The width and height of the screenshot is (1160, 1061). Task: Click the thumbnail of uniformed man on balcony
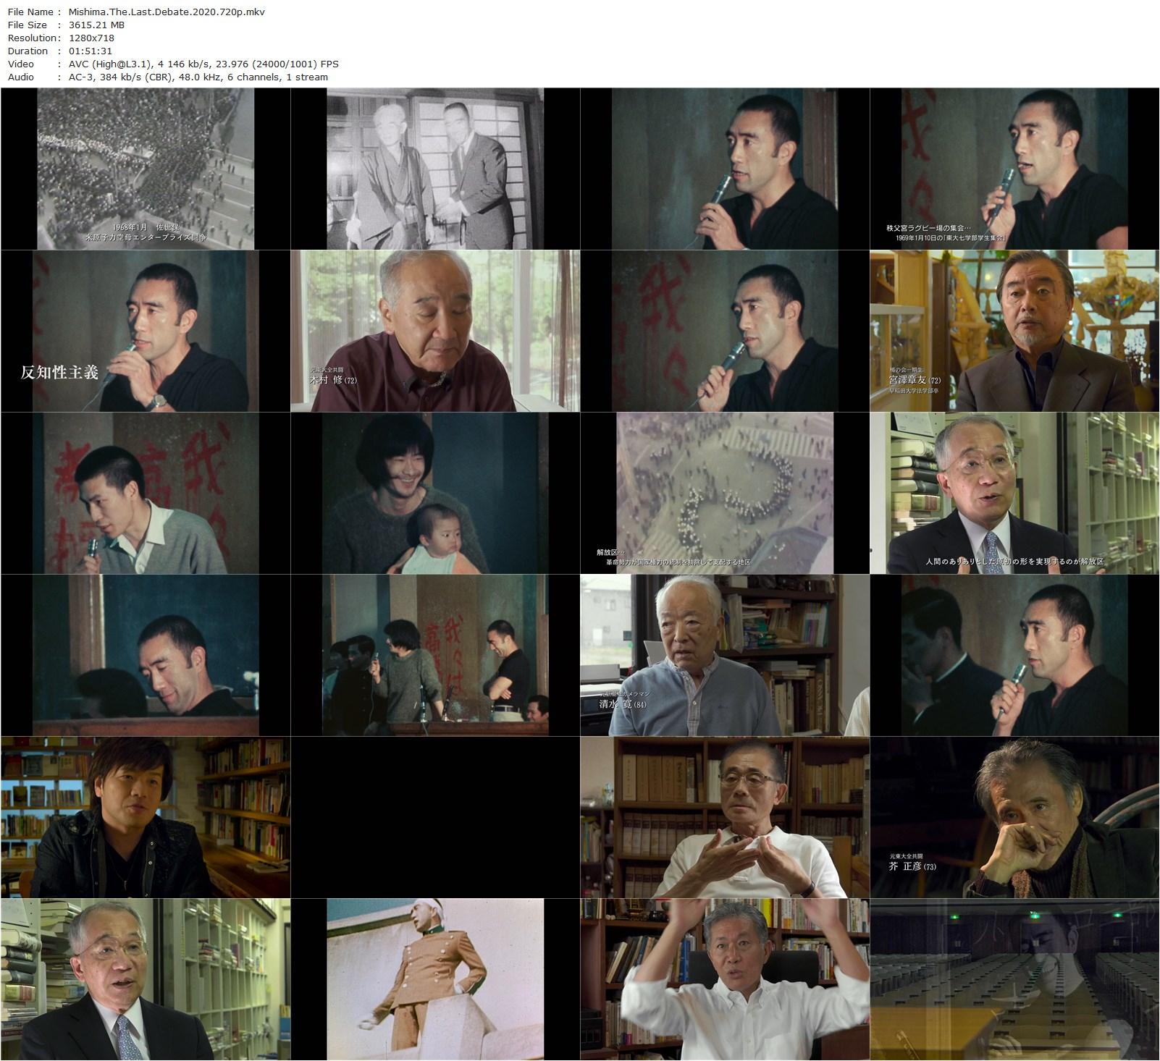click(434, 979)
